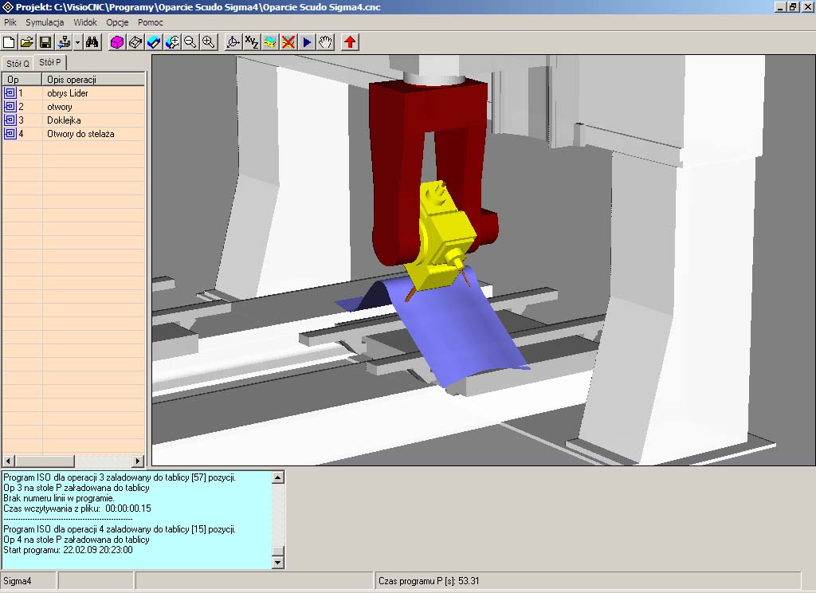Viewport: 816px width, 593px height.
Task: Switch to the Stół Q tab
Action: [18, 63]
